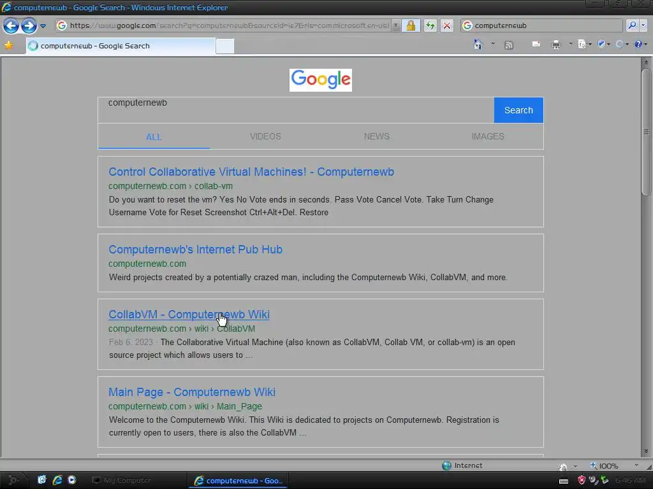Refresh the page with green arrows icon
Viewport: 653px width, 489px height.
tap(430, 25)
